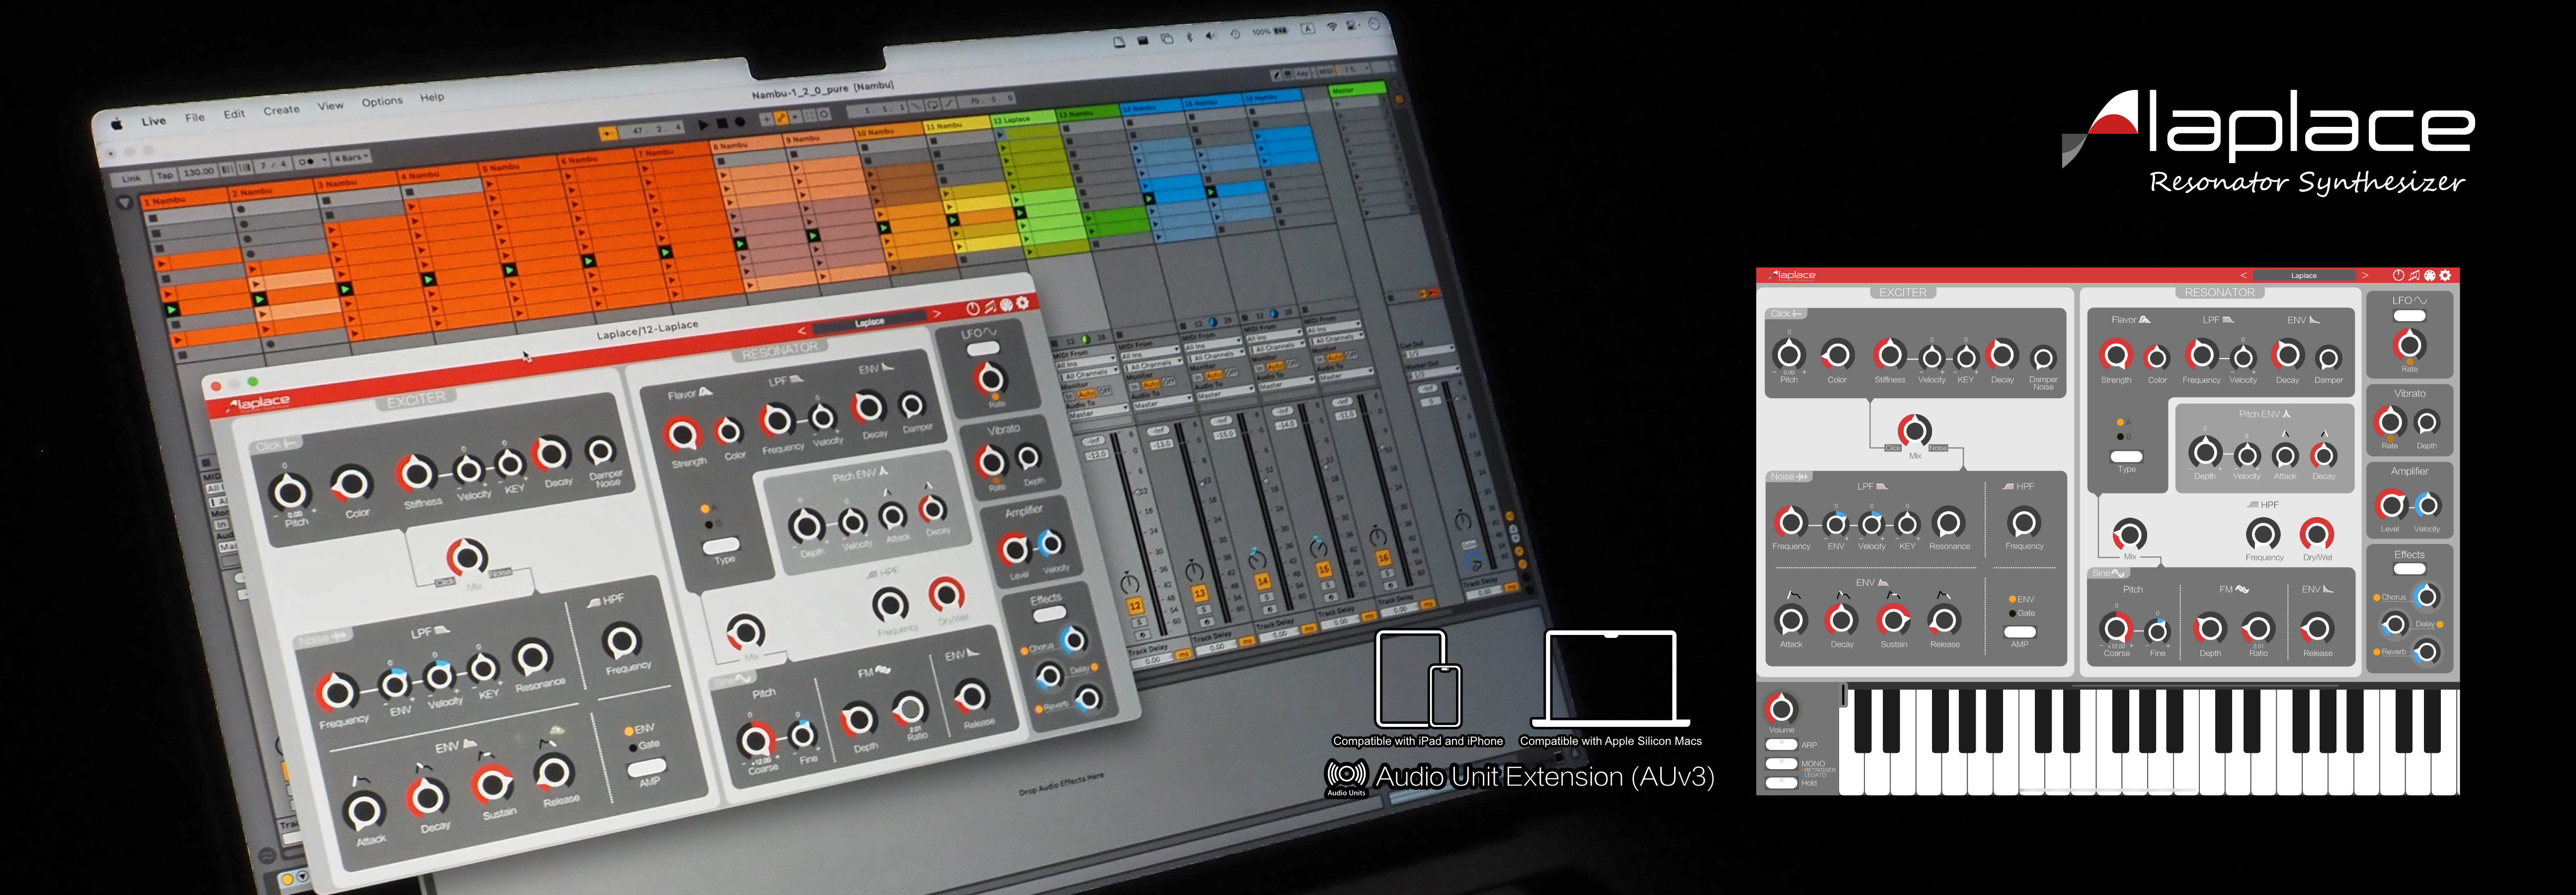Open the Options menu
The width and height of the screenshot is (2576, 895).
[382, 101]
